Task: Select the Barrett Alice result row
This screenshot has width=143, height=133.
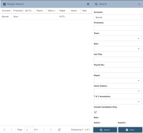Action: tap(46, 17)
